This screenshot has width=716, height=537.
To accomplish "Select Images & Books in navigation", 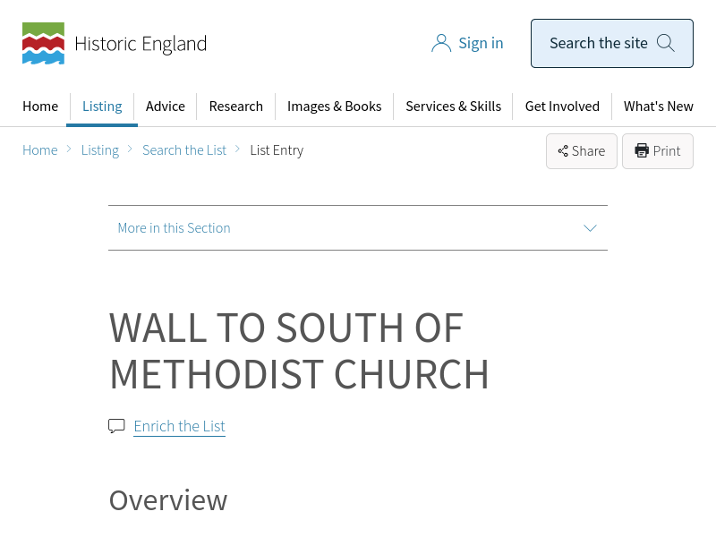I will coord(334,107).
